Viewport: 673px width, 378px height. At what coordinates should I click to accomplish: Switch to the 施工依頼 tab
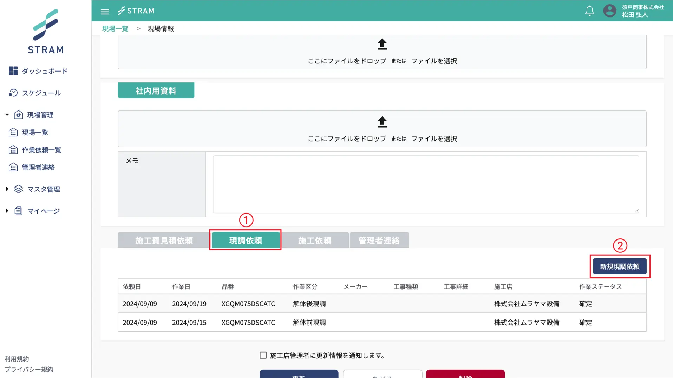[x=314, y=241]
